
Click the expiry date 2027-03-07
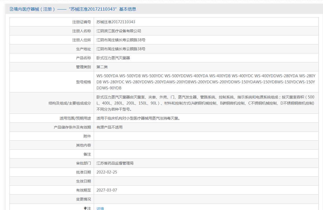[x=107, y=190]
